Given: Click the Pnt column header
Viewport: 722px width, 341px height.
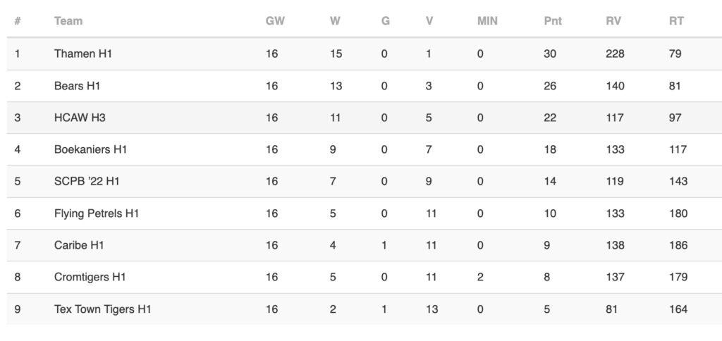Looking at the screenshot, I should point(553,21).
